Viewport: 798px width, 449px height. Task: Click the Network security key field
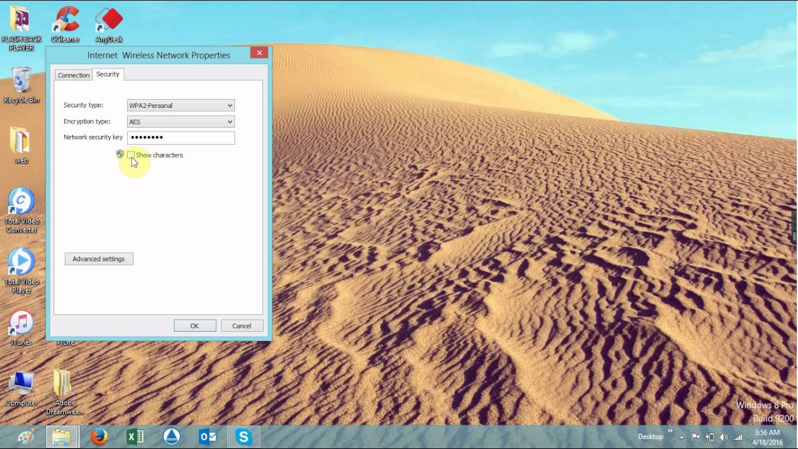click(x=181, y=137)
